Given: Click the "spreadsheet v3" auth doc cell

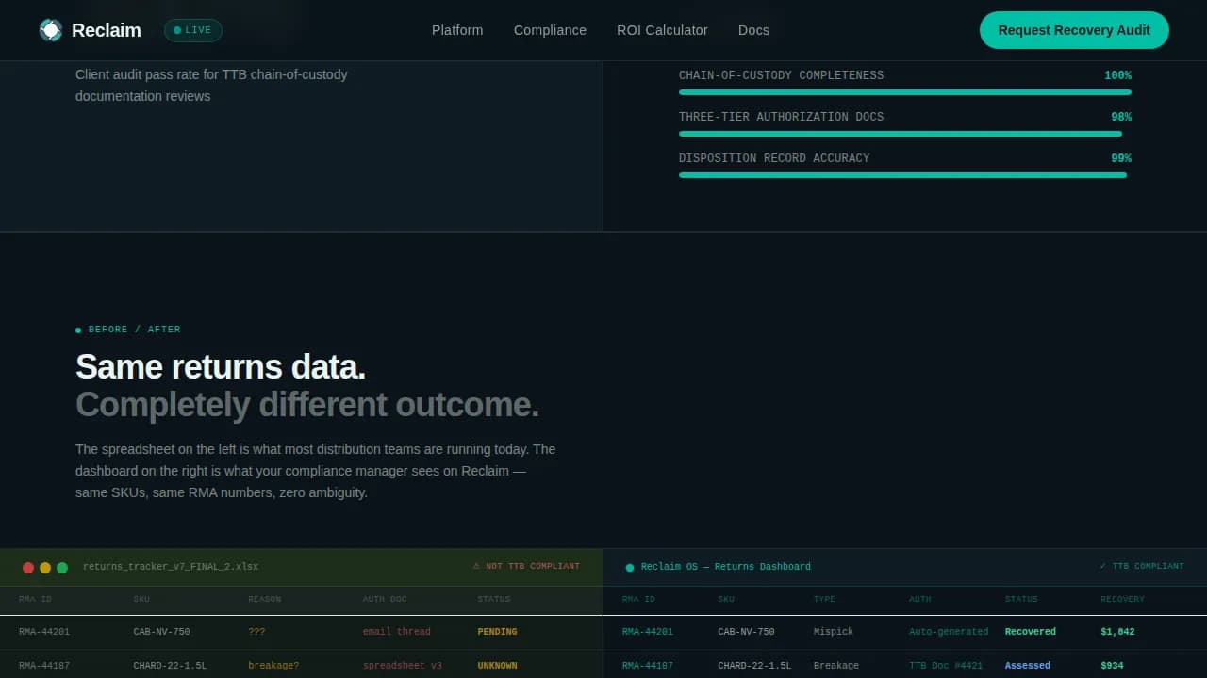Looking at the screenshot, I should coord(403,666).
